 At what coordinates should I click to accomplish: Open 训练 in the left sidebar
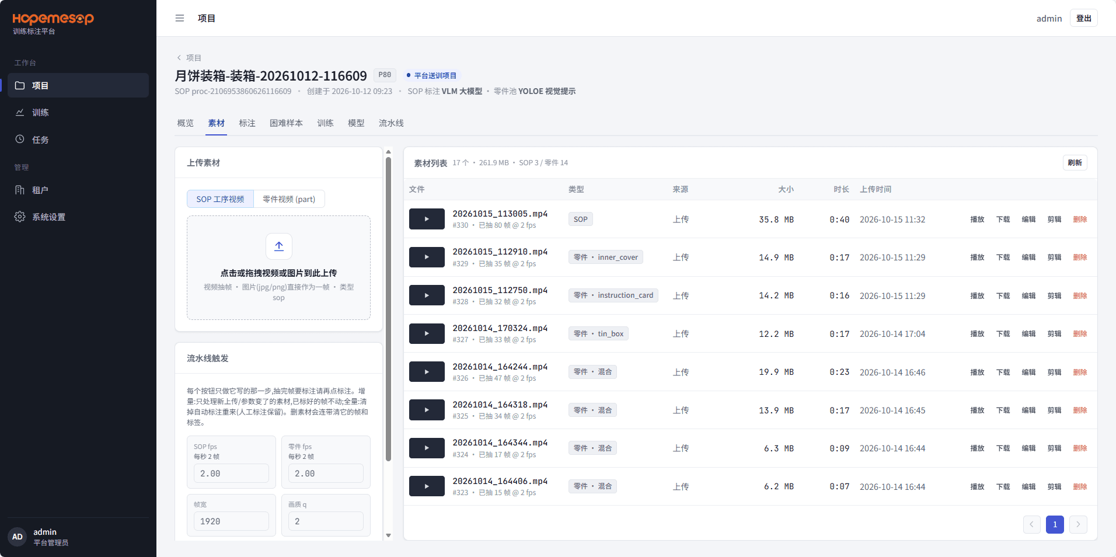78,112
